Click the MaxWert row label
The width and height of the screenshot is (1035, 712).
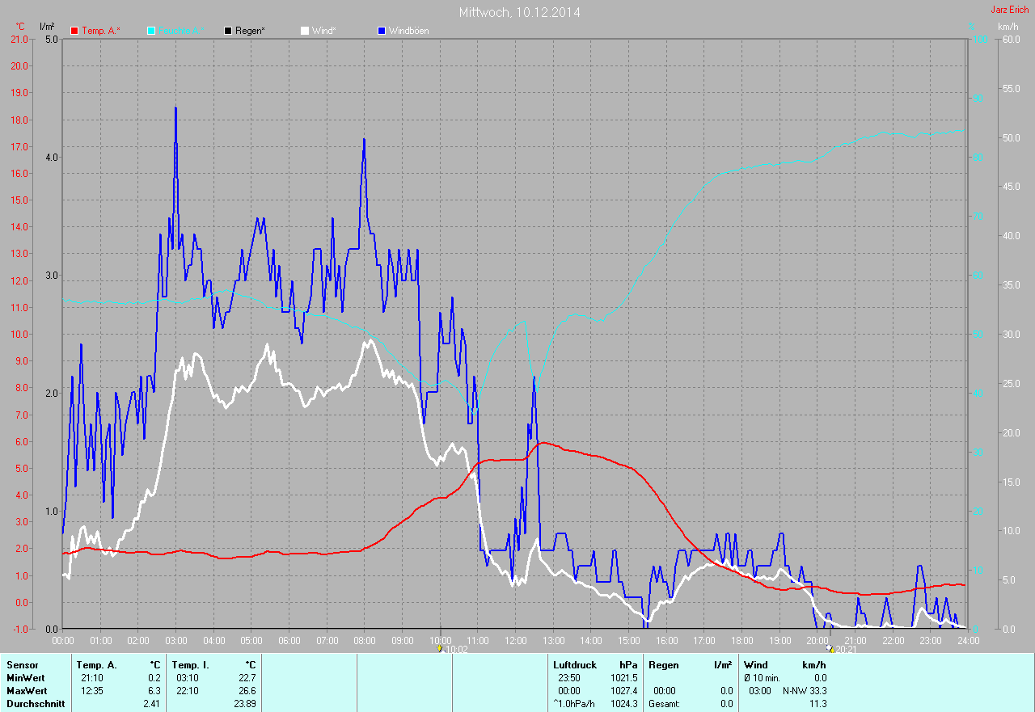coord(27,691)
